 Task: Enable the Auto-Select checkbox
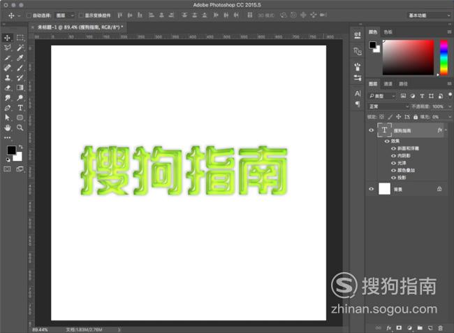pyautogui.click(x=29, y=15)
